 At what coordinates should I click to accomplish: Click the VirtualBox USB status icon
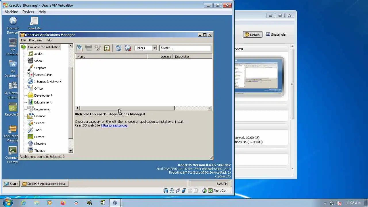(178, 191)
